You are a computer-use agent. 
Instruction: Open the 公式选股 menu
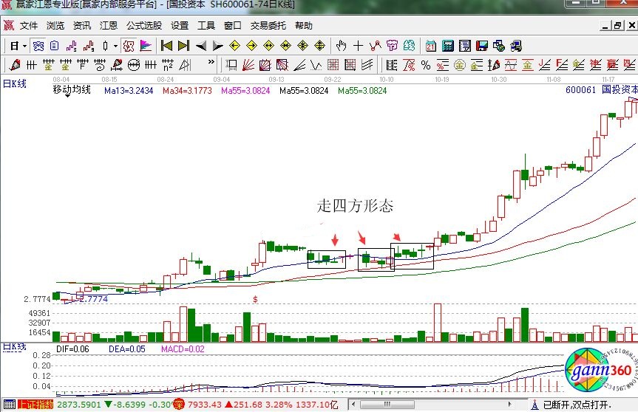(x=143, y=25)
